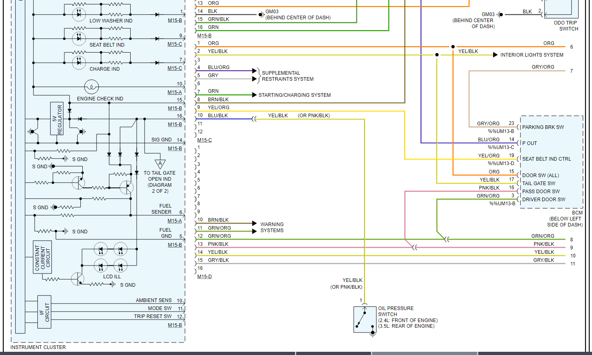Click the arrow pointing to Starting/Charging System

(254, 95)
